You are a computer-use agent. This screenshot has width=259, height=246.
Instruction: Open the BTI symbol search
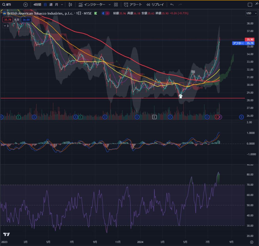7,5
